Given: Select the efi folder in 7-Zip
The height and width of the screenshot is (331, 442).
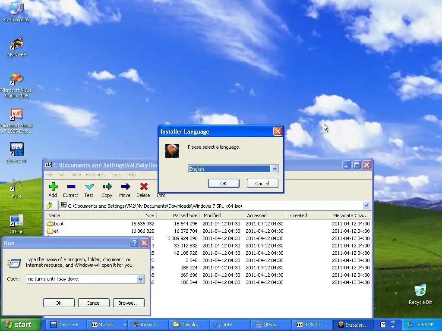Looking at the screenshot, I should 53,231.
